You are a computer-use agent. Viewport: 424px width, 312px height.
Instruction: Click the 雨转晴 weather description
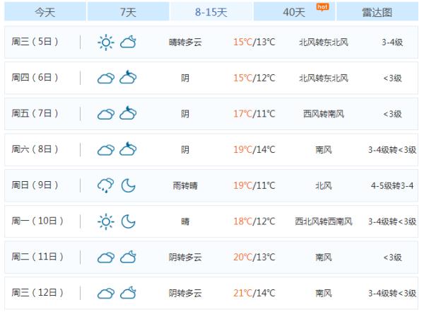[x=185, y=186]
